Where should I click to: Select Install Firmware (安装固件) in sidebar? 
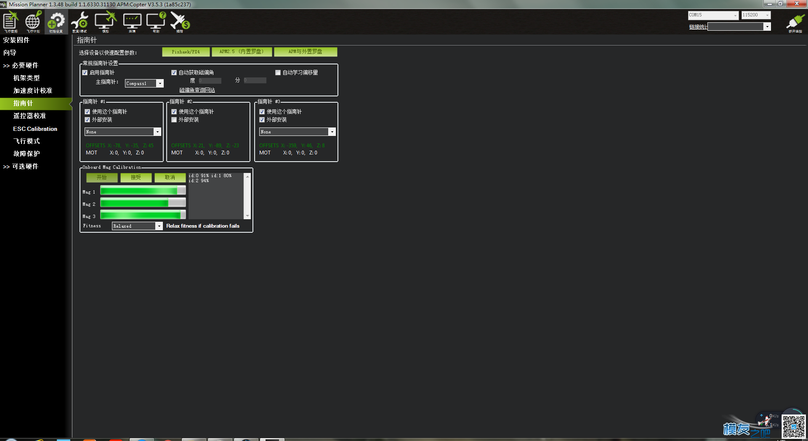click(16, 40)
